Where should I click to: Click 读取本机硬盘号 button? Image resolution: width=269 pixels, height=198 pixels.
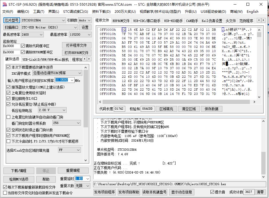coord(154,192)
